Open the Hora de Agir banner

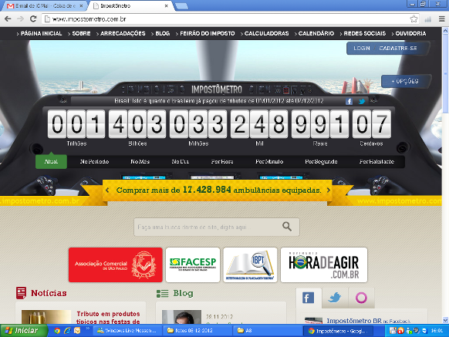coord(324,265)
